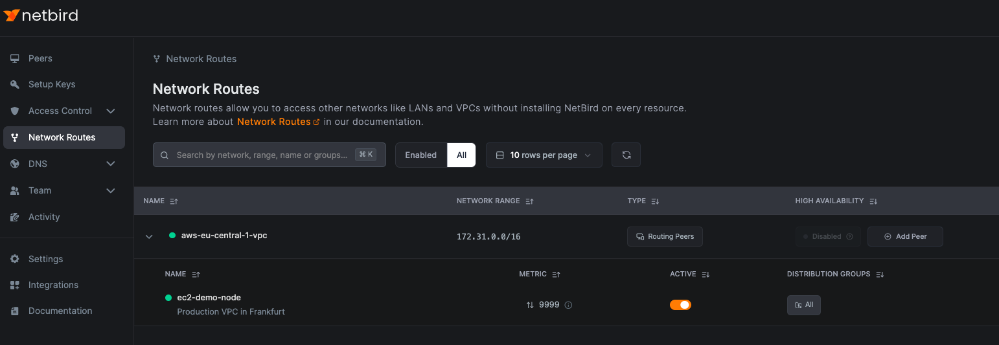
Task: Click the Distribution Groups sort icon
Action: [x=880, y=274]
